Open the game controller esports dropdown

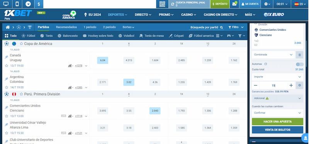(230, 36)
